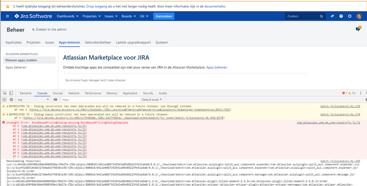Toggle the device toolbar icon in DevTools

11,93
